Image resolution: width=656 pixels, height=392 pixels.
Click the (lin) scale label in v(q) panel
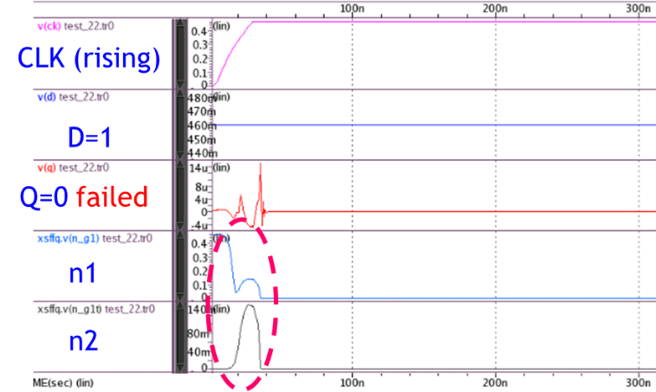coord(222,168)
